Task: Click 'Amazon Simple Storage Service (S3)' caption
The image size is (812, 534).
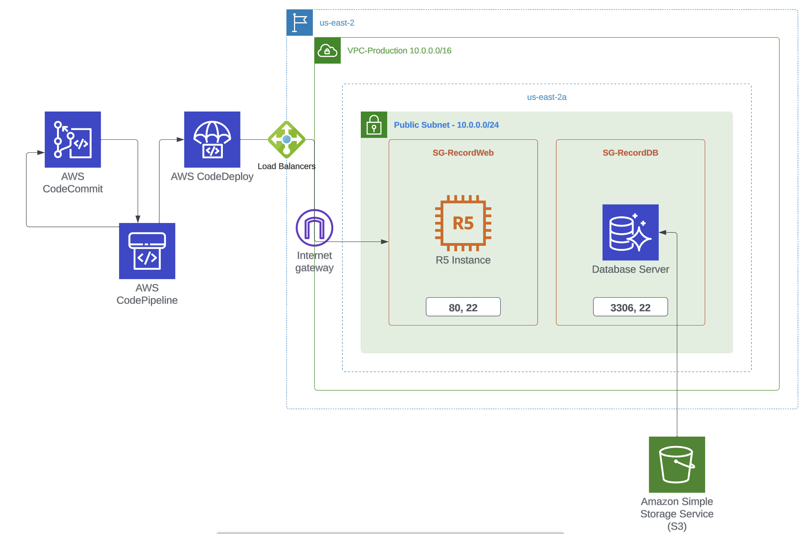Action: [677, 514]
